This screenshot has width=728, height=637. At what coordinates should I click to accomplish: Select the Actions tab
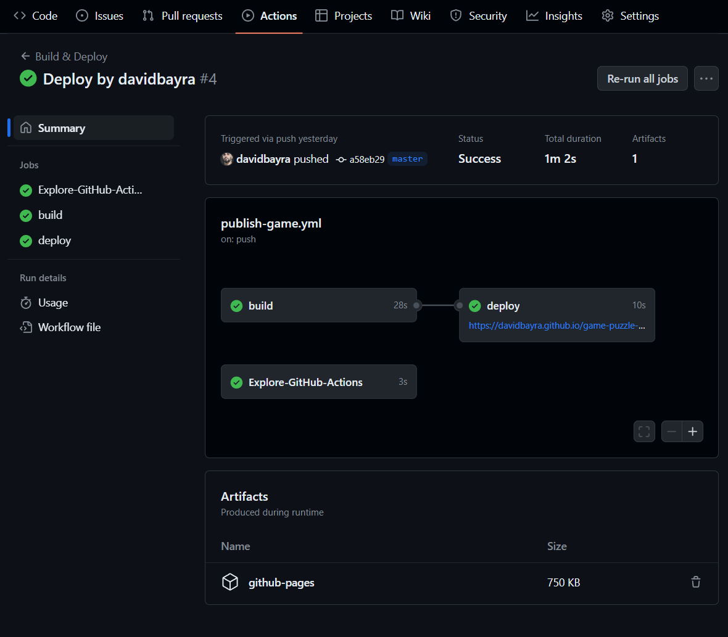pyautogui.click(x=269, y=16)
